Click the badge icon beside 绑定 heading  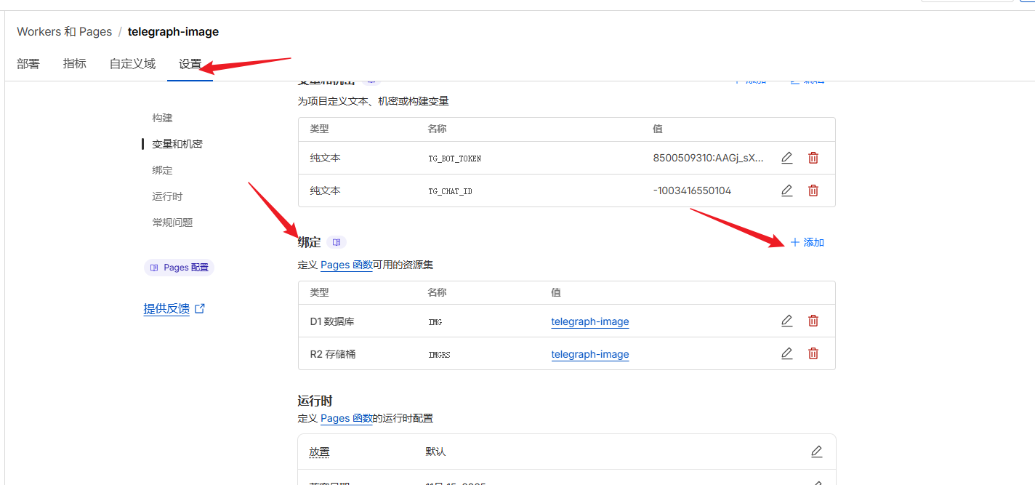click(x=336, y=242)
